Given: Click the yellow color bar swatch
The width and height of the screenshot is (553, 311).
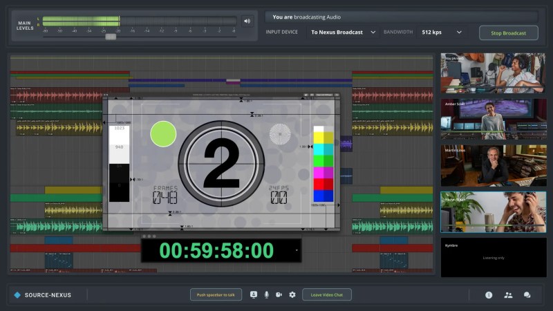Looking at the screenshot, I should click(324, 138).
